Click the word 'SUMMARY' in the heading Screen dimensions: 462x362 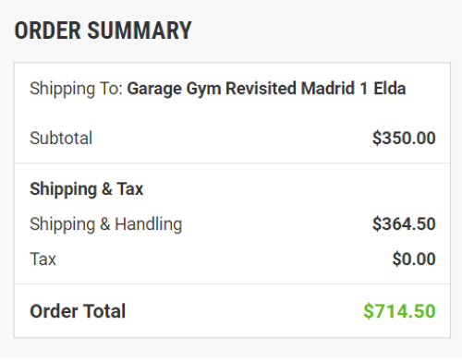pos(140,30)
